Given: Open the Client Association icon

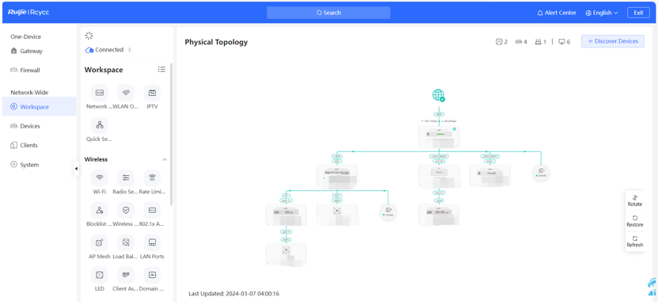Looking at the screenshot, I should coord(126,275).
